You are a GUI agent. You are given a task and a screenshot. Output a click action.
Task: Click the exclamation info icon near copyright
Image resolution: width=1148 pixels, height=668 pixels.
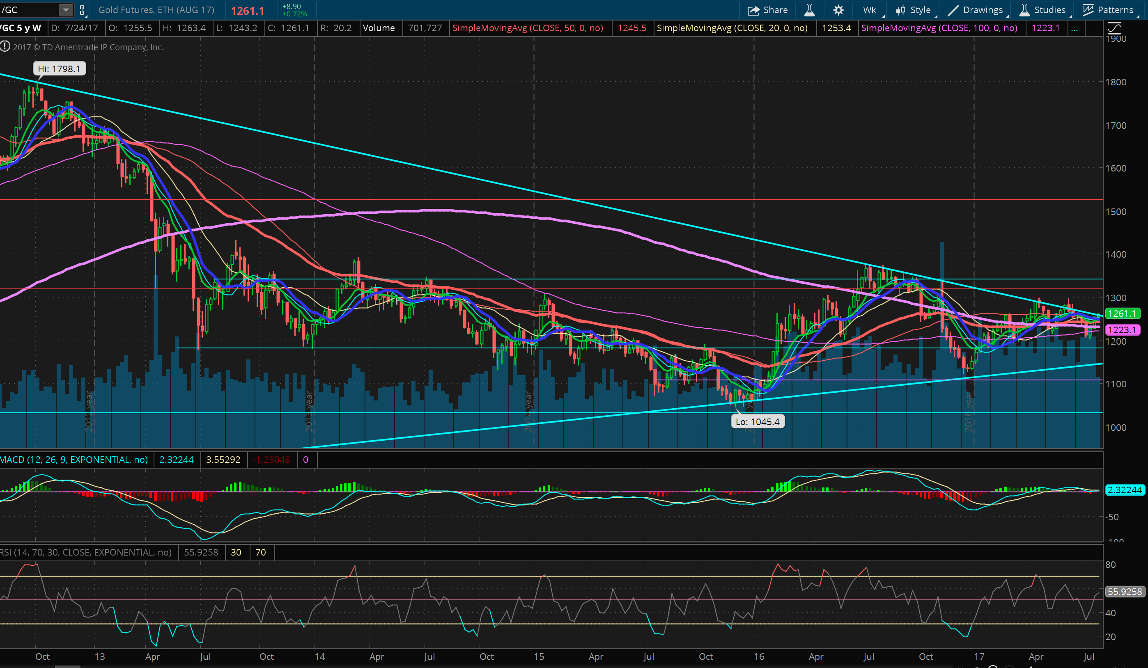(5, 46)
